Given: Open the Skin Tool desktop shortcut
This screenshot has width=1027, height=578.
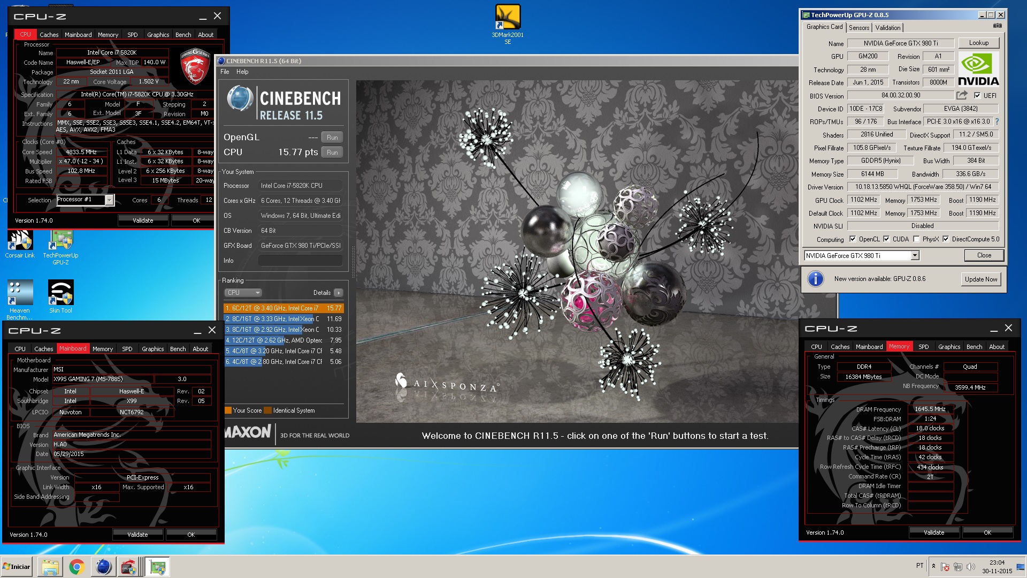Looking at the screenshot, I should click(x=60, y=296).
